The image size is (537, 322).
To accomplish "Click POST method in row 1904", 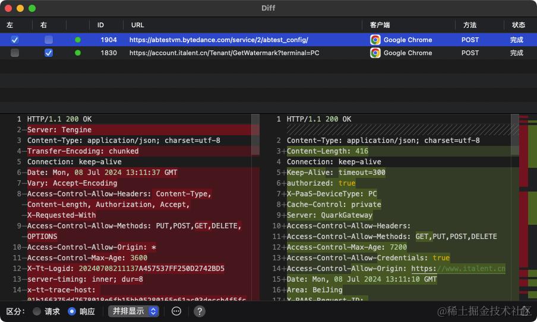I will 470,40.
